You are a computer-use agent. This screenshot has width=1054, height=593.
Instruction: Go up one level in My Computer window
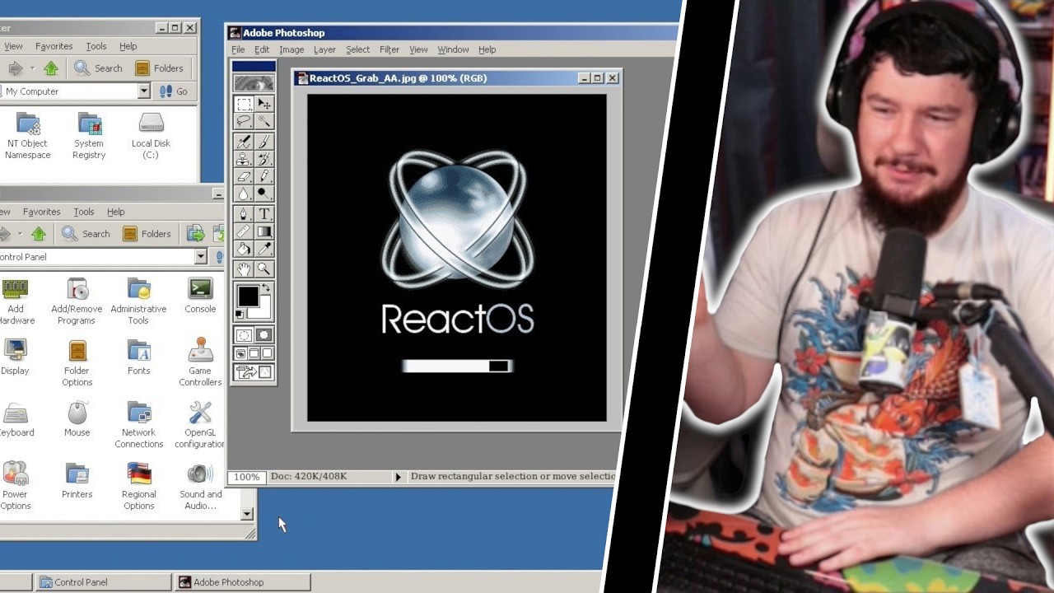51,68
